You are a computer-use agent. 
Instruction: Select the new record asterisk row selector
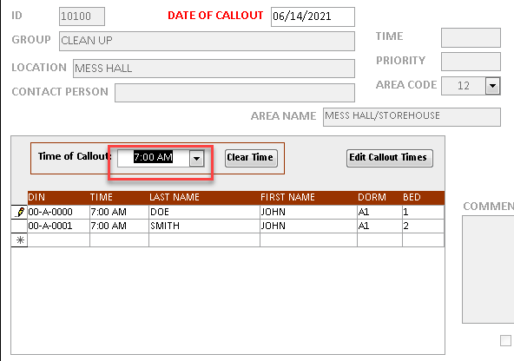click(x=19, y=240)
